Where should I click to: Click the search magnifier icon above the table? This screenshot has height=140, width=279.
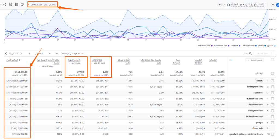click(x=250, y=53)
